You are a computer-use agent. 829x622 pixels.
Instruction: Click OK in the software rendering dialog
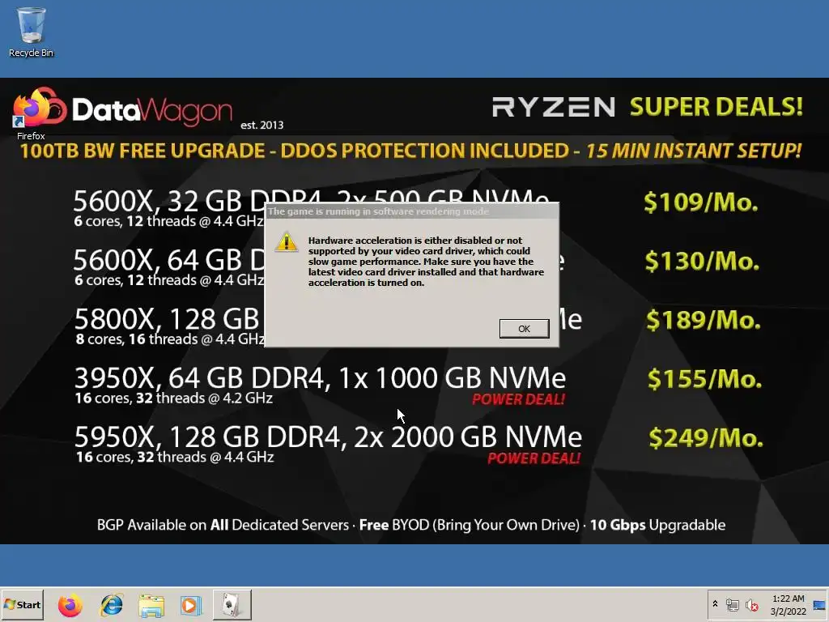tap(524, 329)
